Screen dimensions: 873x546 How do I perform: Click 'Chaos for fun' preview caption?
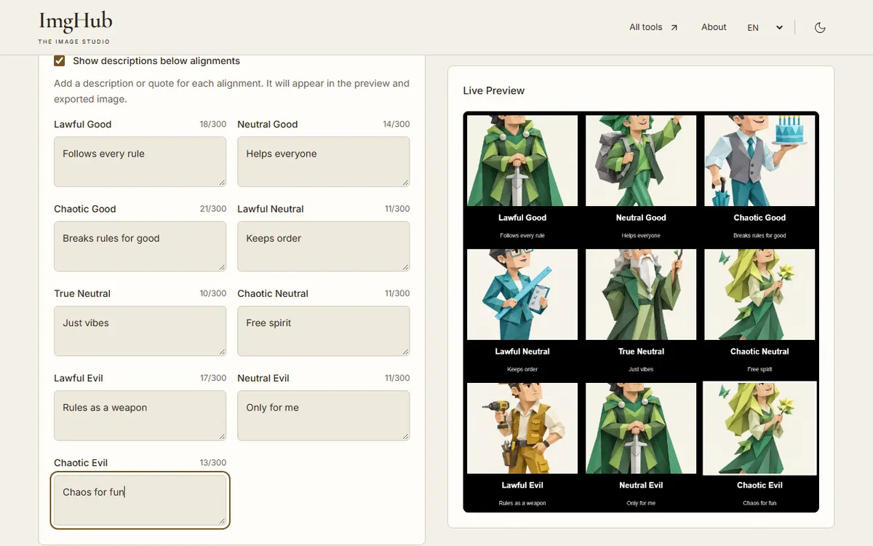[x=760, y=504]
